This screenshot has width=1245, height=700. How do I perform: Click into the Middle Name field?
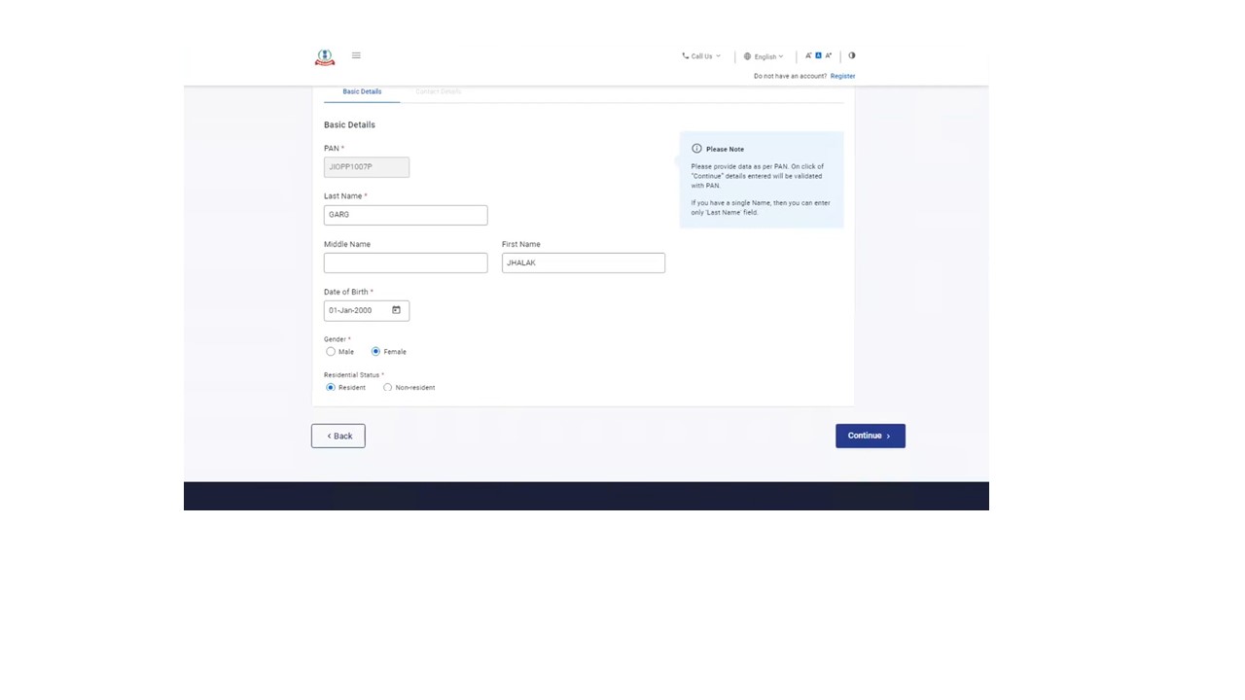pyautogui.click(x=406, y=262)
